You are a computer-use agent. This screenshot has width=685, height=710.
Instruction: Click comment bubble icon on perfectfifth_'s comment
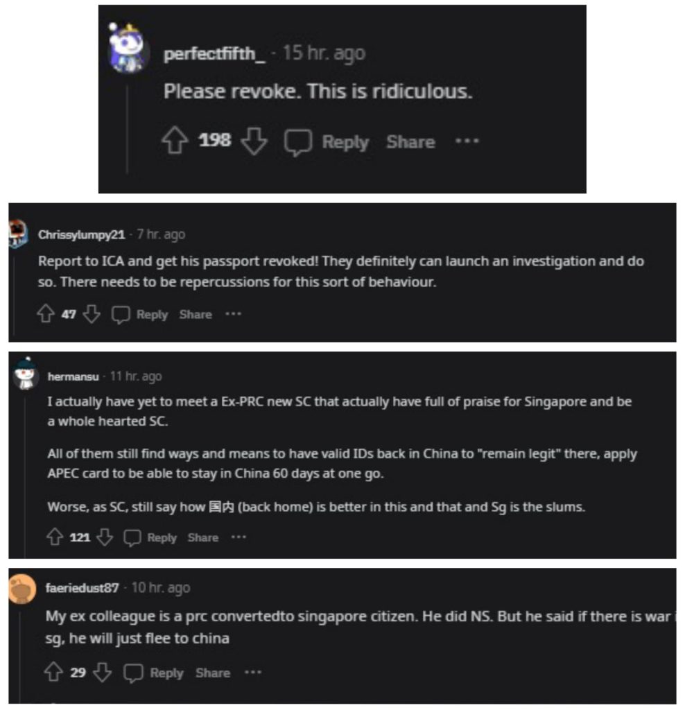(x=298, y=142)
